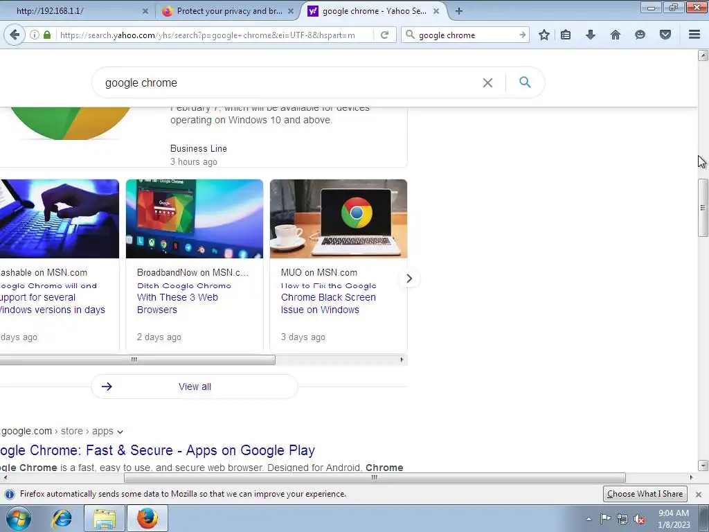Open a new browser tab

pos(459,11)
